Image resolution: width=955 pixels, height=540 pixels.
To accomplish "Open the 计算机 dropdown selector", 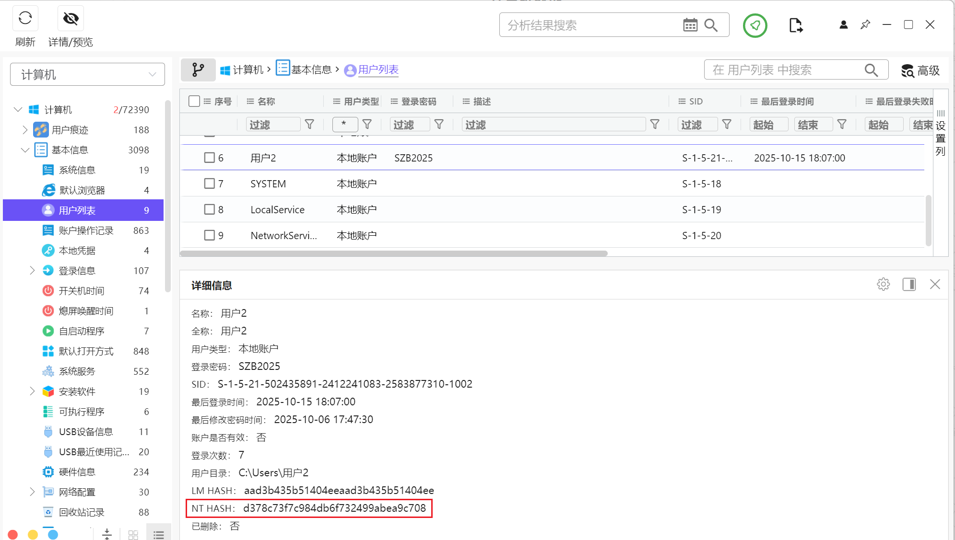I will (87, 74).
